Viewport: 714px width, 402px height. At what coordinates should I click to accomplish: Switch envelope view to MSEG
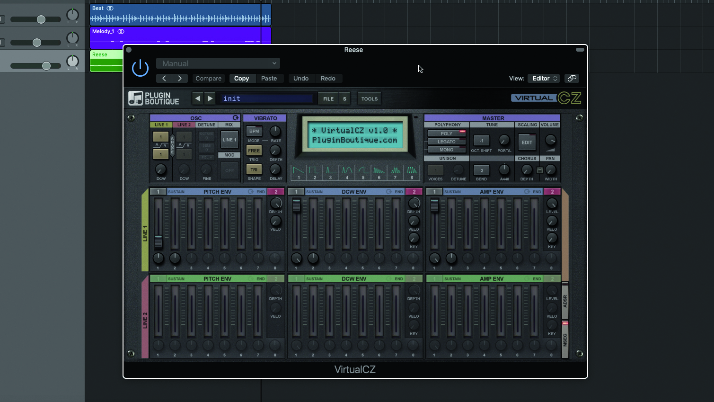[565, 339]
